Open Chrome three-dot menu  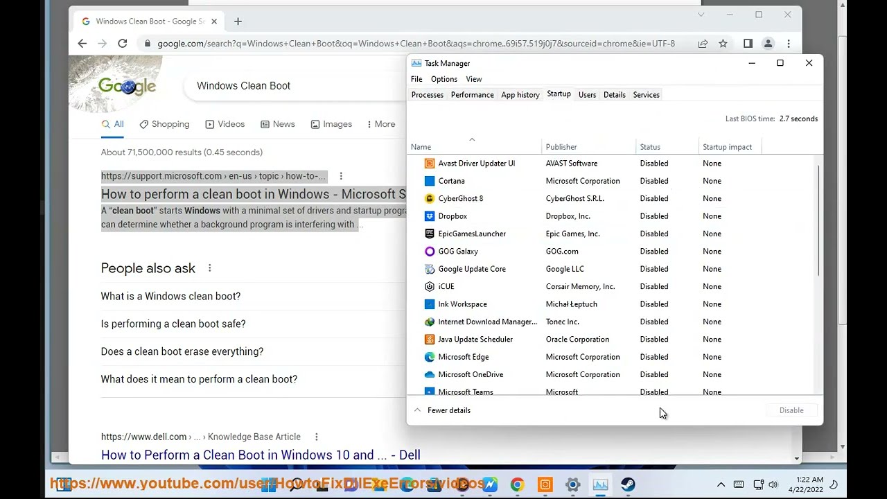tap(788, 44)
